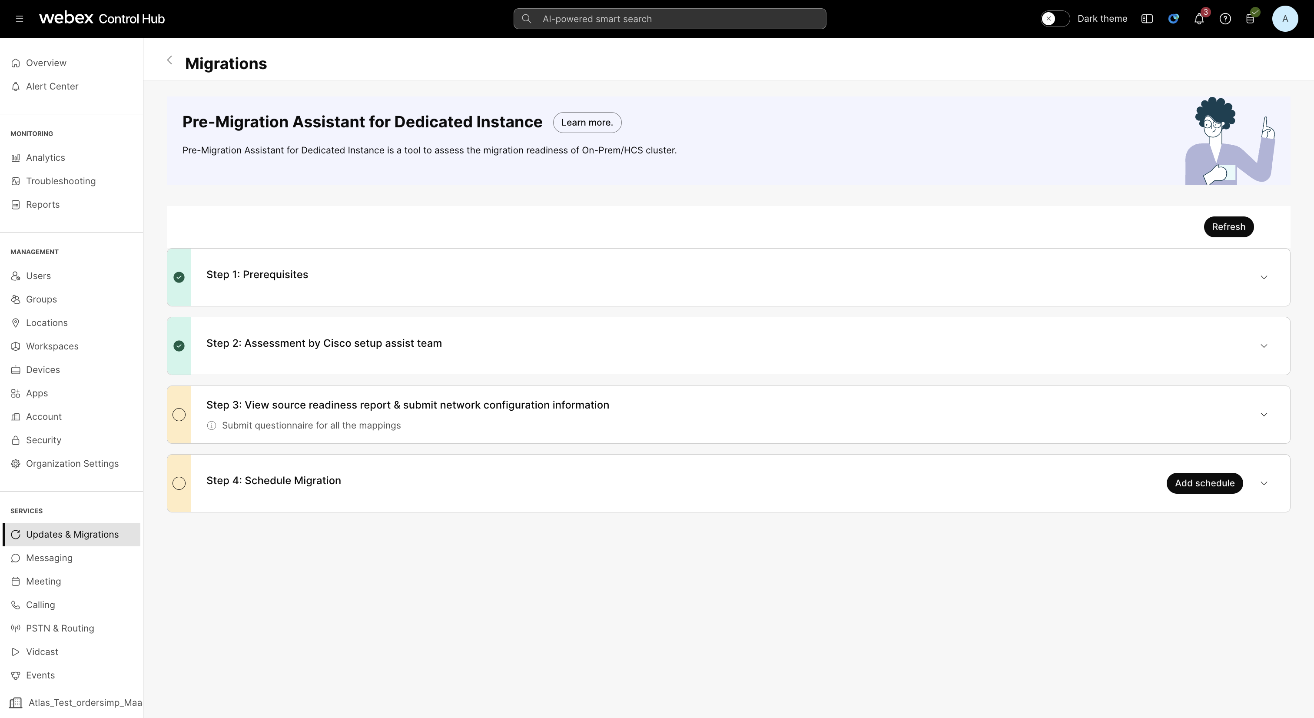Click the Add schedule button
1314x718 pixels.
pos(1204,483)
